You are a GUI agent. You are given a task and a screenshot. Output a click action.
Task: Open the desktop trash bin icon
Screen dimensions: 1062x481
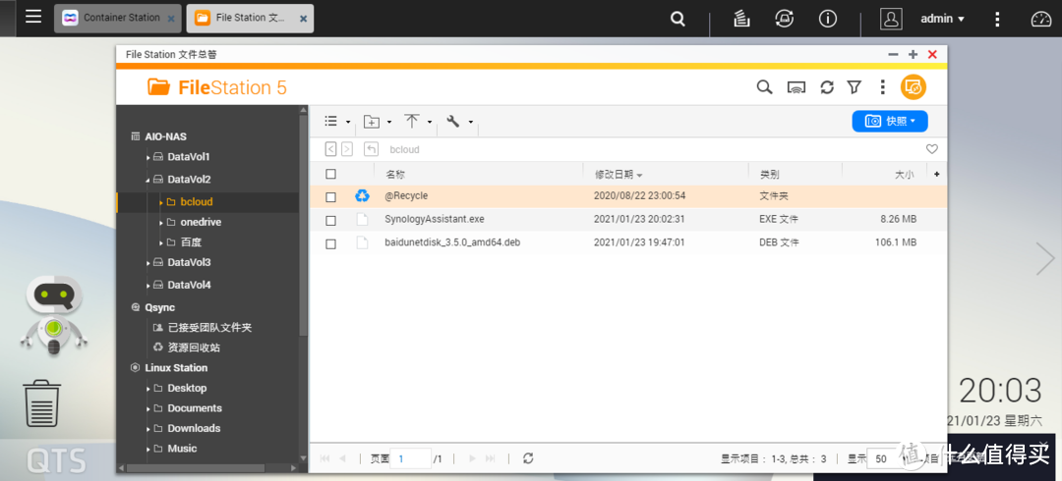[42, 403]
